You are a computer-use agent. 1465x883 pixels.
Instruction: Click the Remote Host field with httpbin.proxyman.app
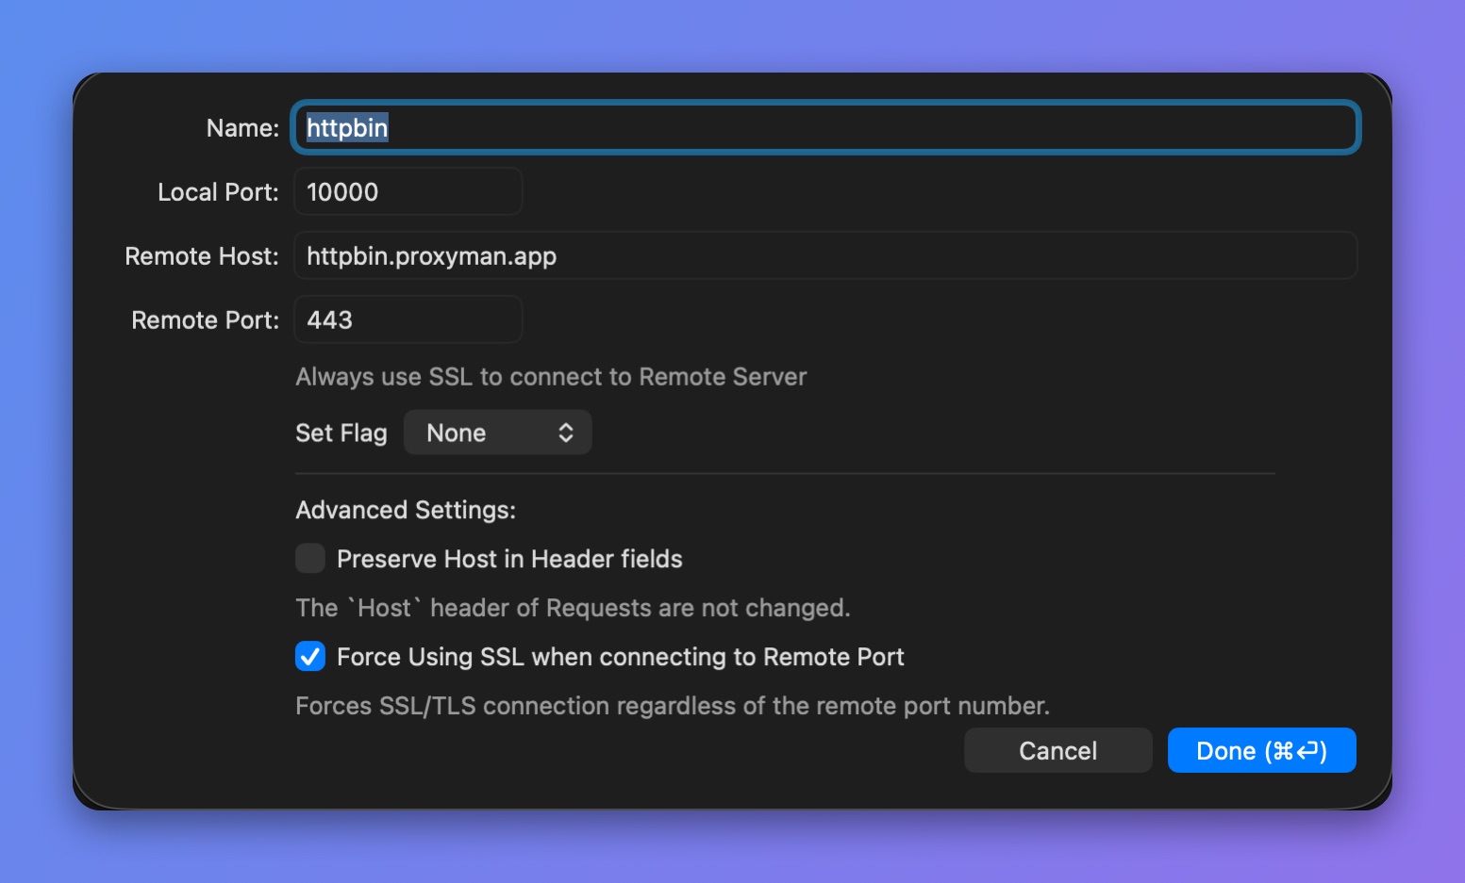point(825,255)
